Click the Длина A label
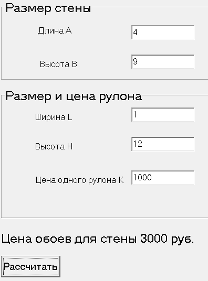Image resolution: width=208 pixels, height=281 pixels. 55,31
